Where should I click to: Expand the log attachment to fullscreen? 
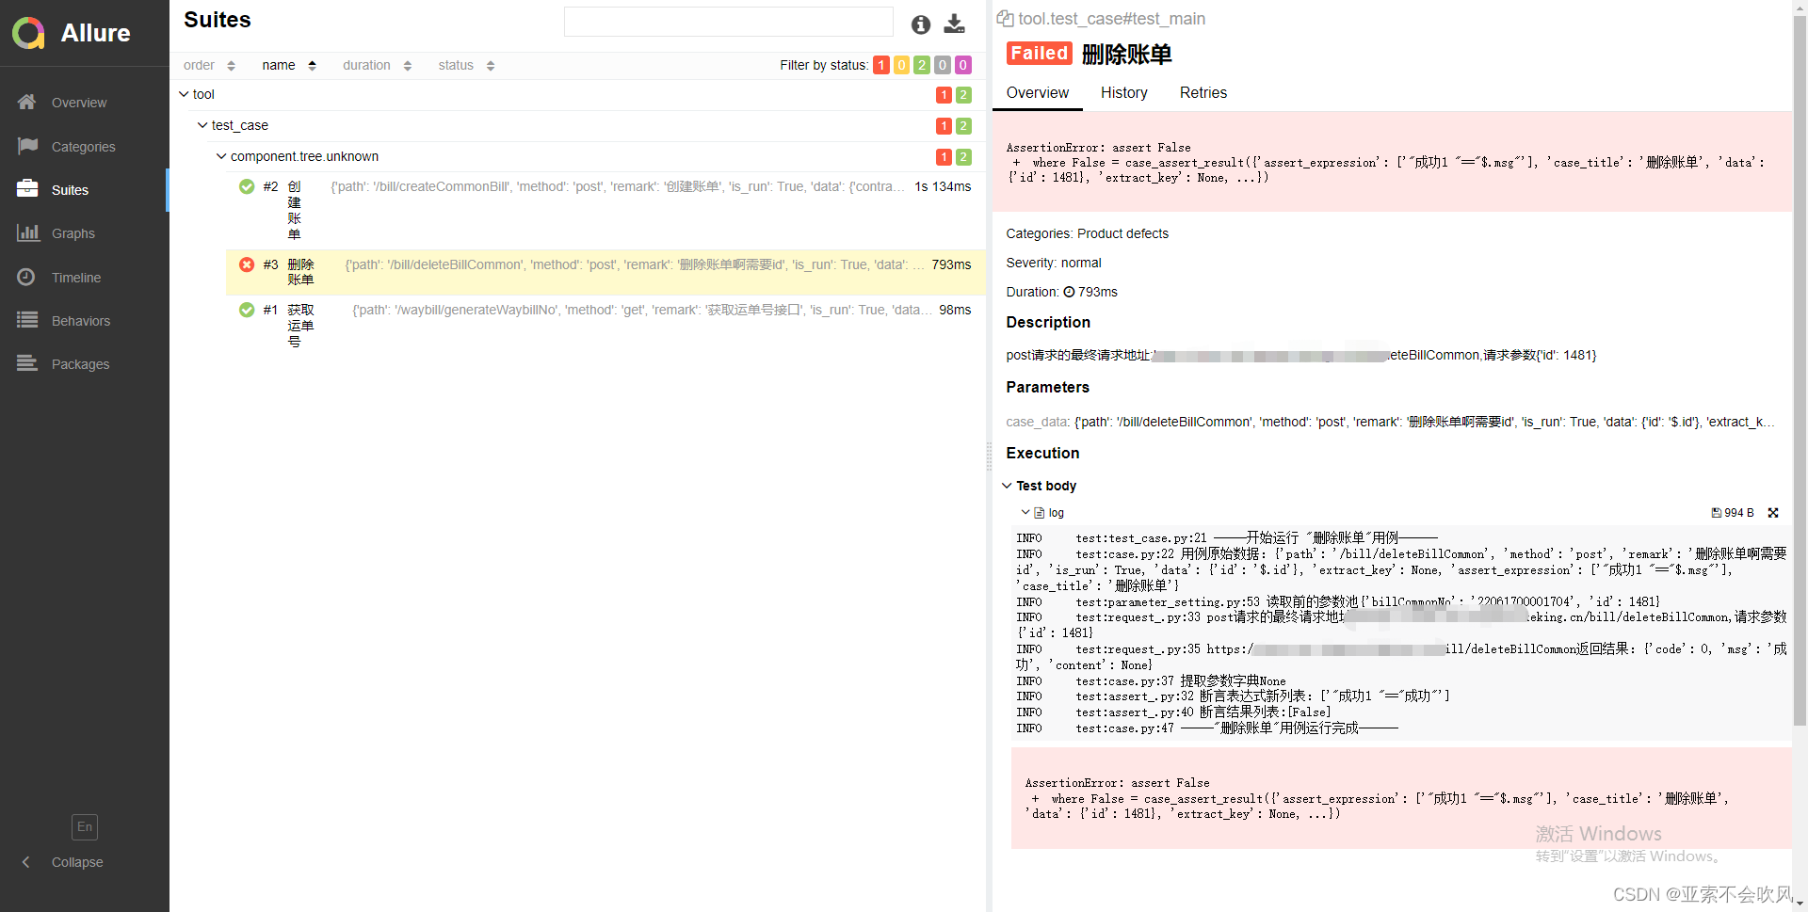(x=1773, y=513)
